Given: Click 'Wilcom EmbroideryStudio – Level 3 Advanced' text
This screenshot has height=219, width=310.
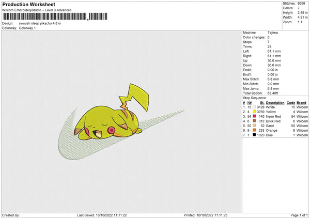Looking at the screenshot, I should [37, 10].
